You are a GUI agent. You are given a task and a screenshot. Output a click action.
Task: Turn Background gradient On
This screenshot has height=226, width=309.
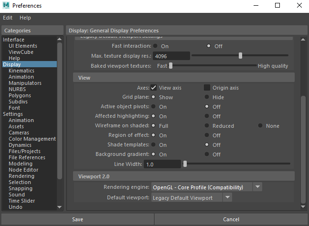pyautogui.click(x=153, y=154)
